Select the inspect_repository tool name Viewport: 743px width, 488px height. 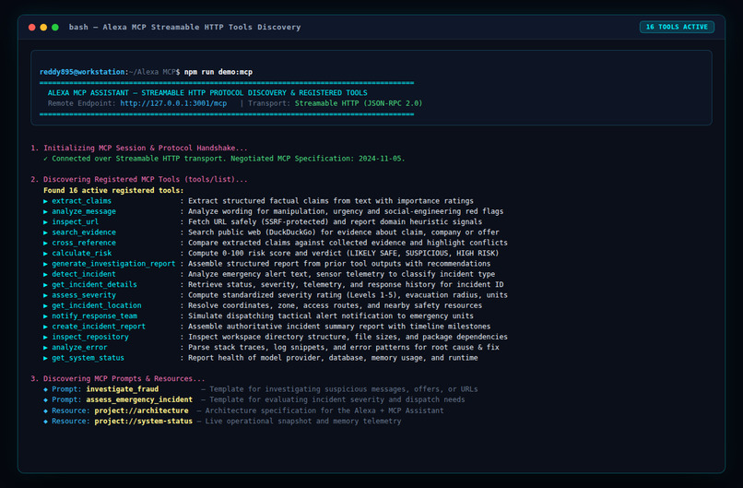[90, 337]
